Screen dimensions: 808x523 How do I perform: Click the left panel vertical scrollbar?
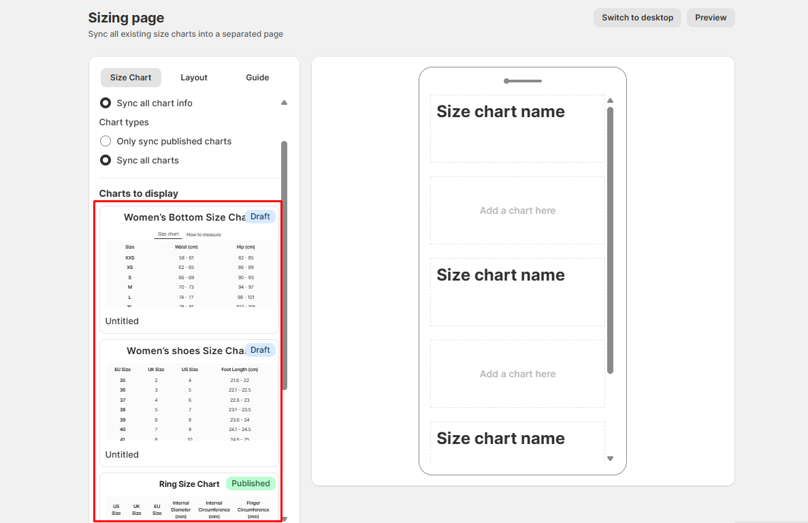pyautogui.click(x=284, y=266)
